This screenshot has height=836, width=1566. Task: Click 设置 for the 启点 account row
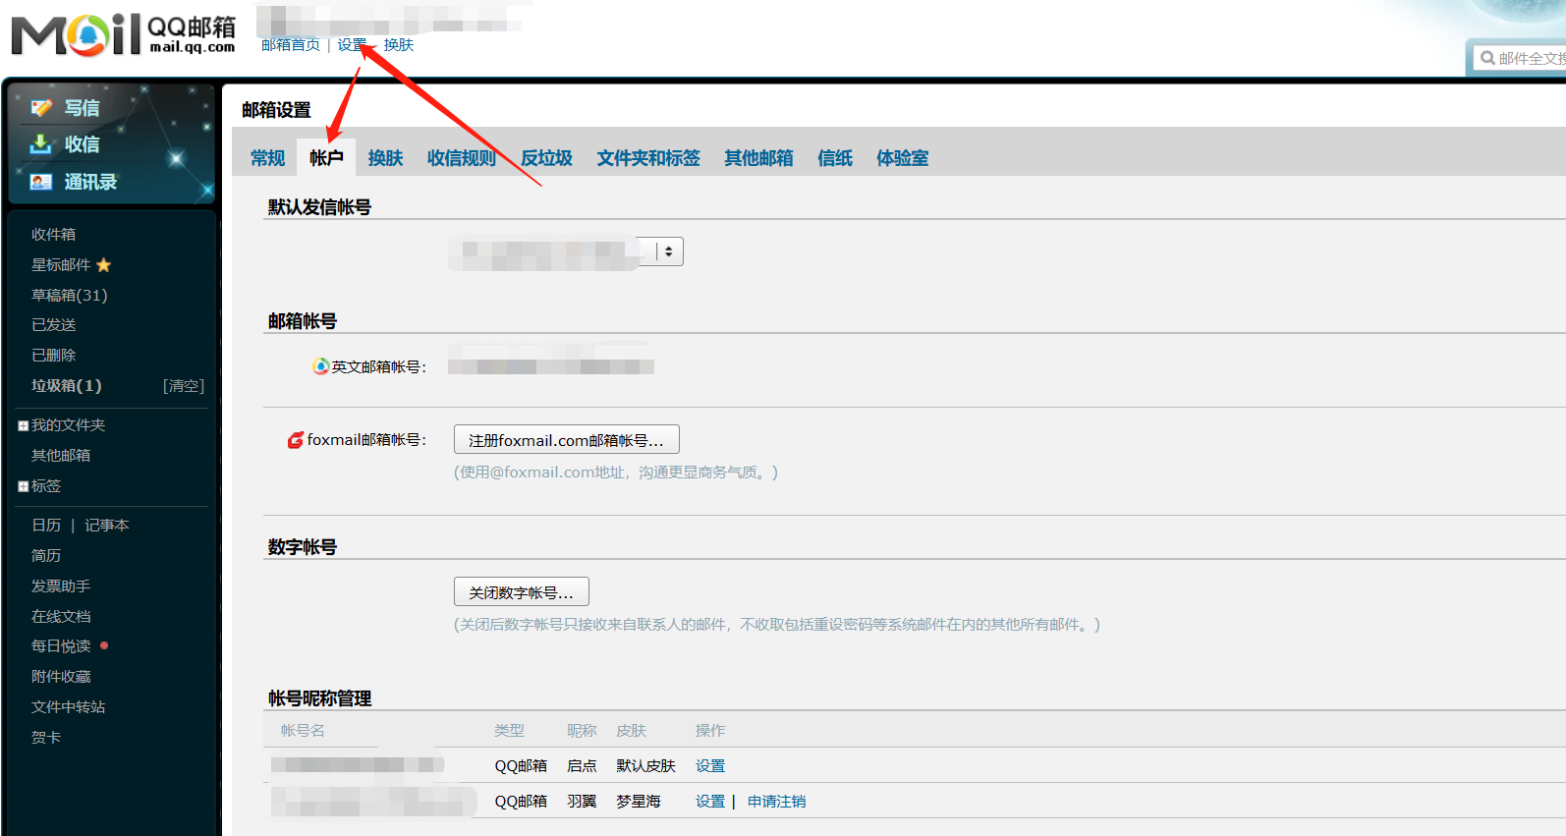[710, 766]
